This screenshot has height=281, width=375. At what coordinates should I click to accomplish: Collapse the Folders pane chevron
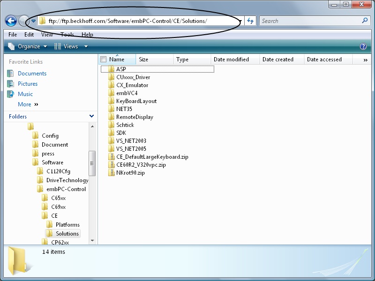coord(91,116)
